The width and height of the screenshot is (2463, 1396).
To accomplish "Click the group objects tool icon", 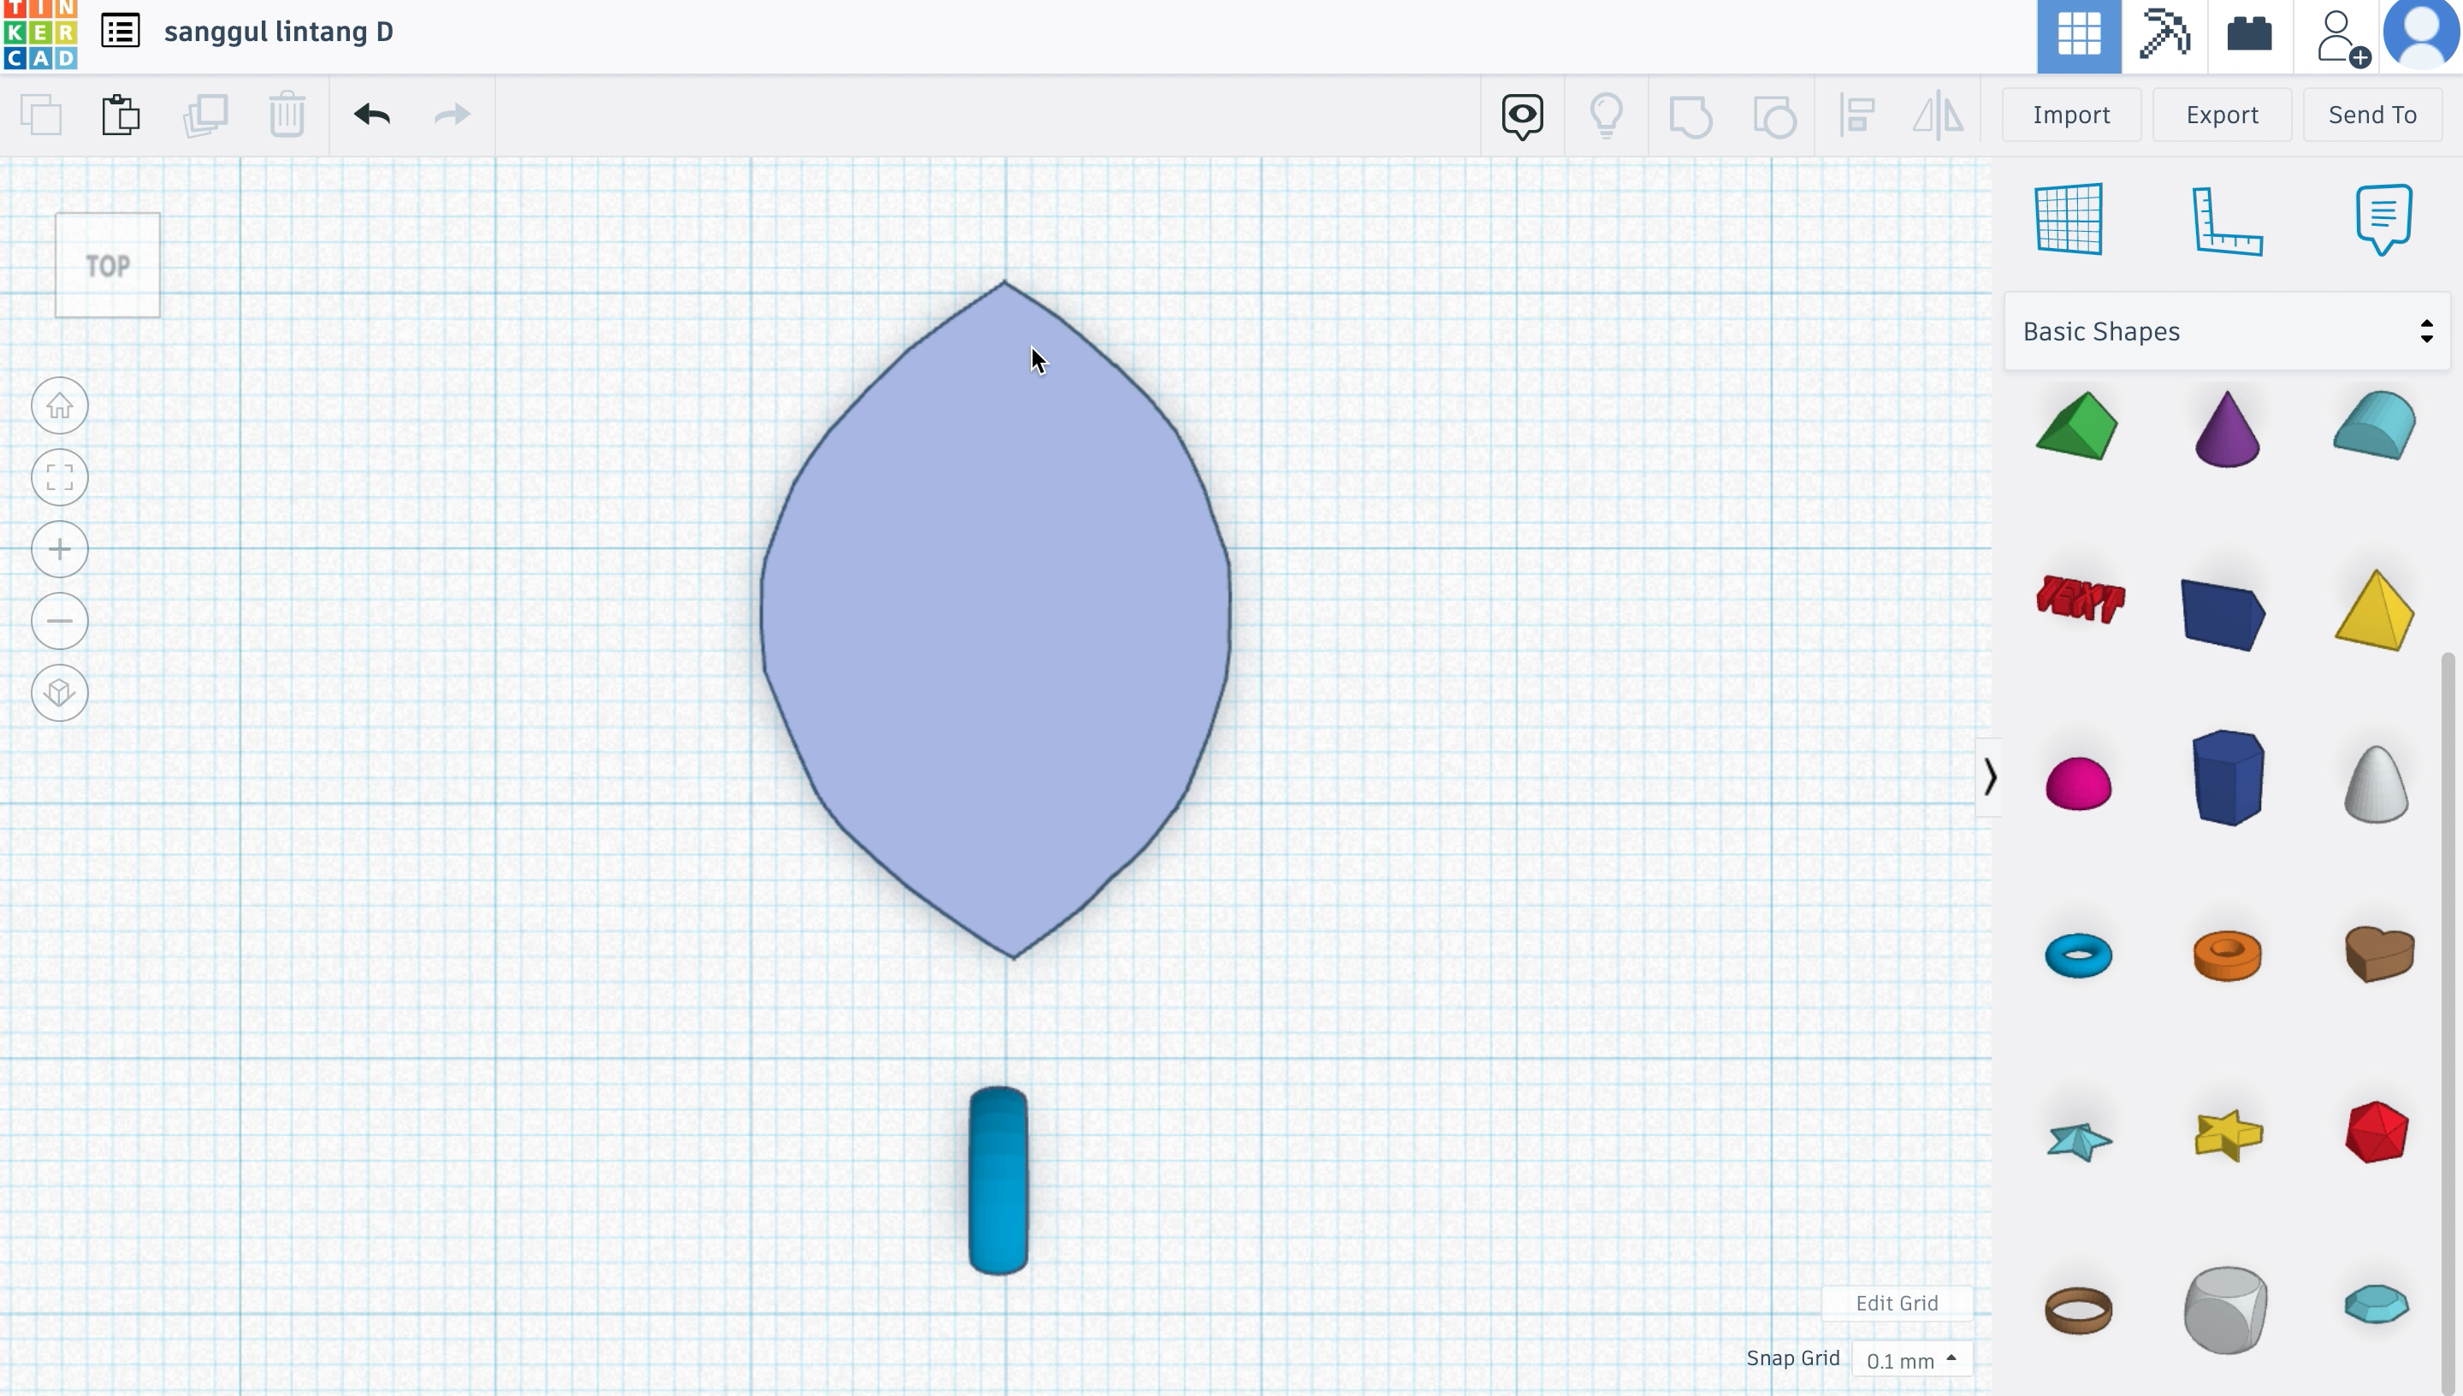I will 1688,114.
